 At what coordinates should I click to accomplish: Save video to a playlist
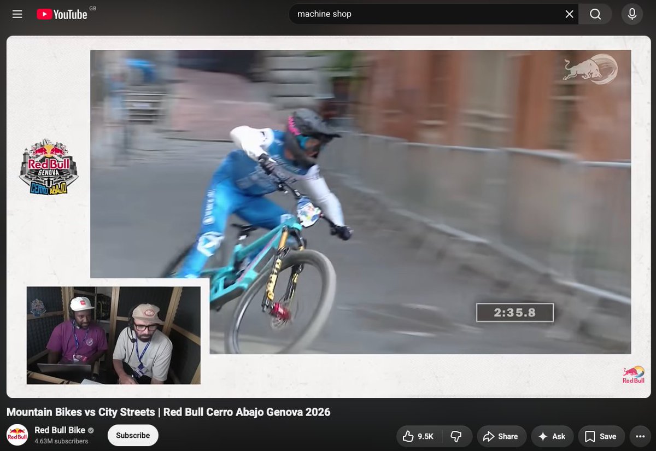(x=601, y=436)
